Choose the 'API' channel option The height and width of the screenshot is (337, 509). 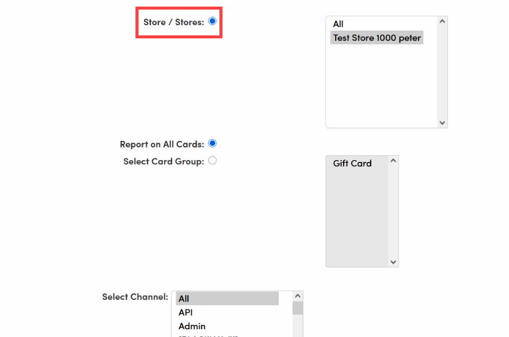(x=186, y=312)
